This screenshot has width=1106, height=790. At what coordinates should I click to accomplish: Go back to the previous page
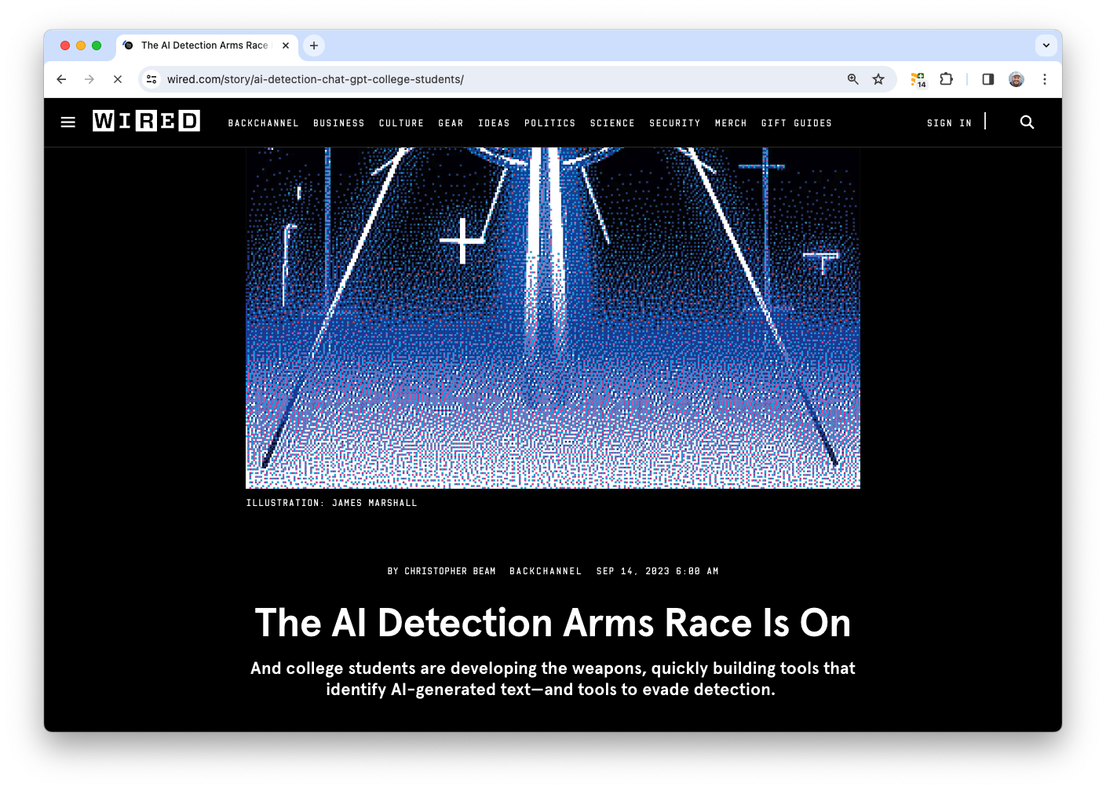[61, 79]
